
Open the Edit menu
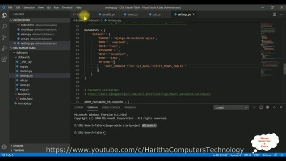click(x=18, y=8)
